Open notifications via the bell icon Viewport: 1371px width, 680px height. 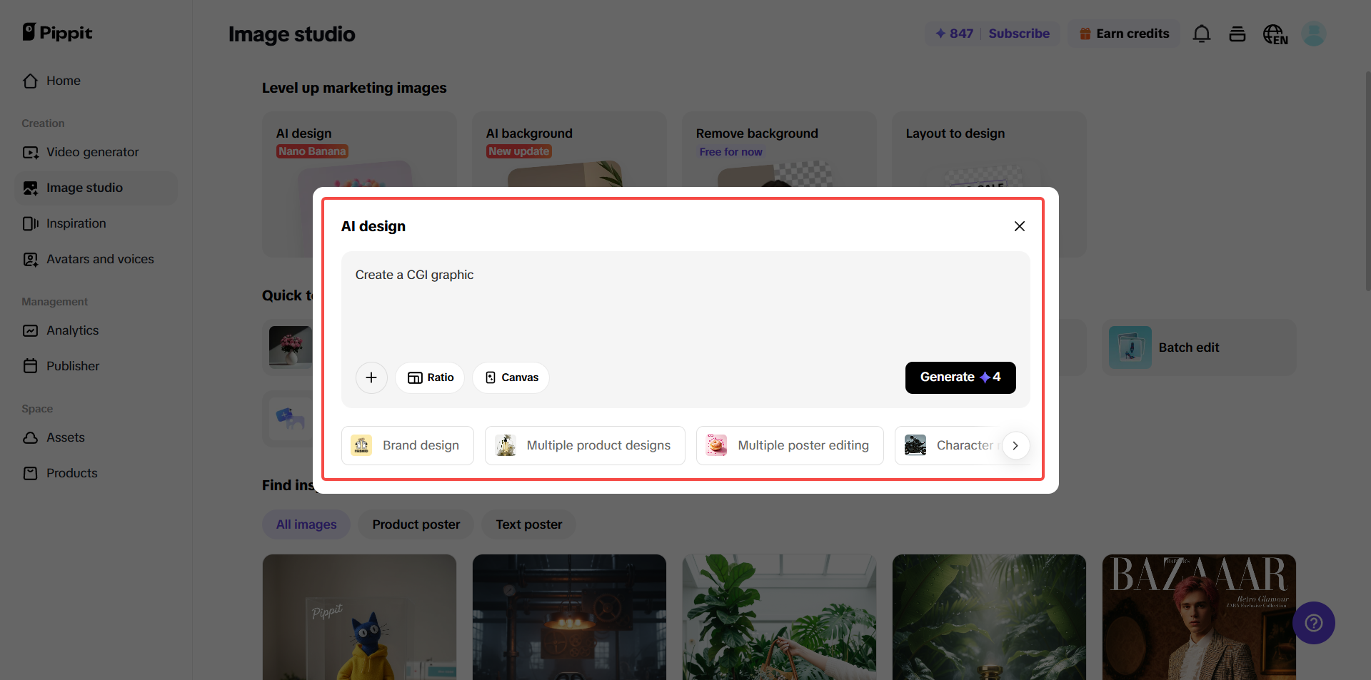[x=1202, y=34]
